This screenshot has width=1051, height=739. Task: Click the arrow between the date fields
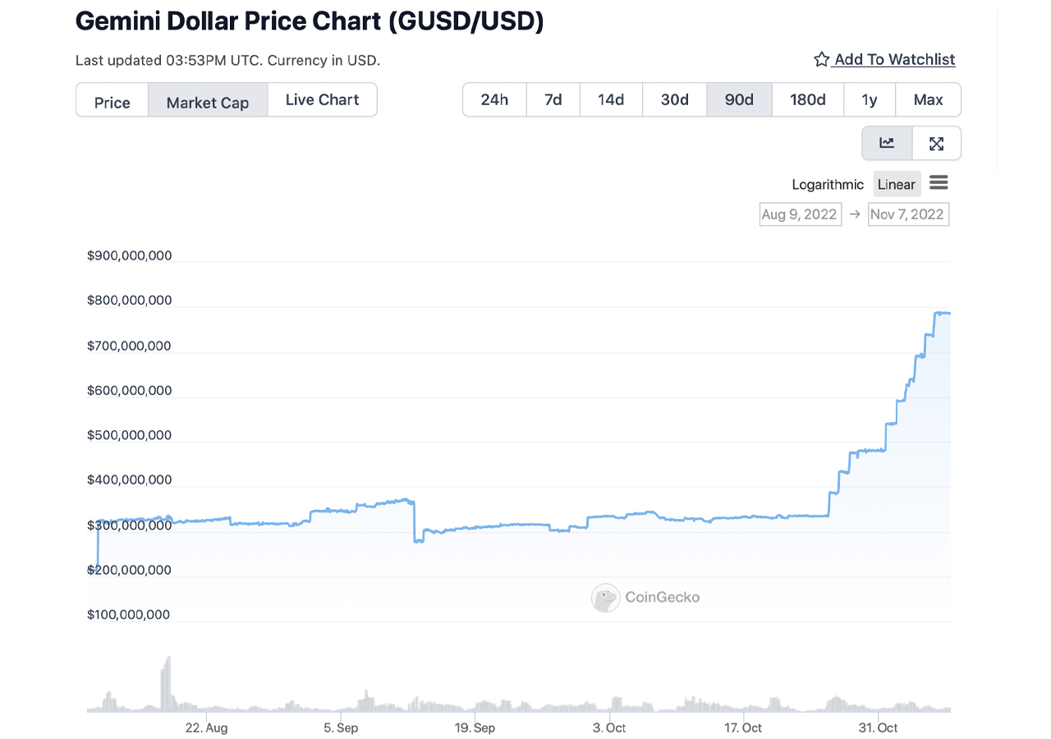[x=854, y=213]
